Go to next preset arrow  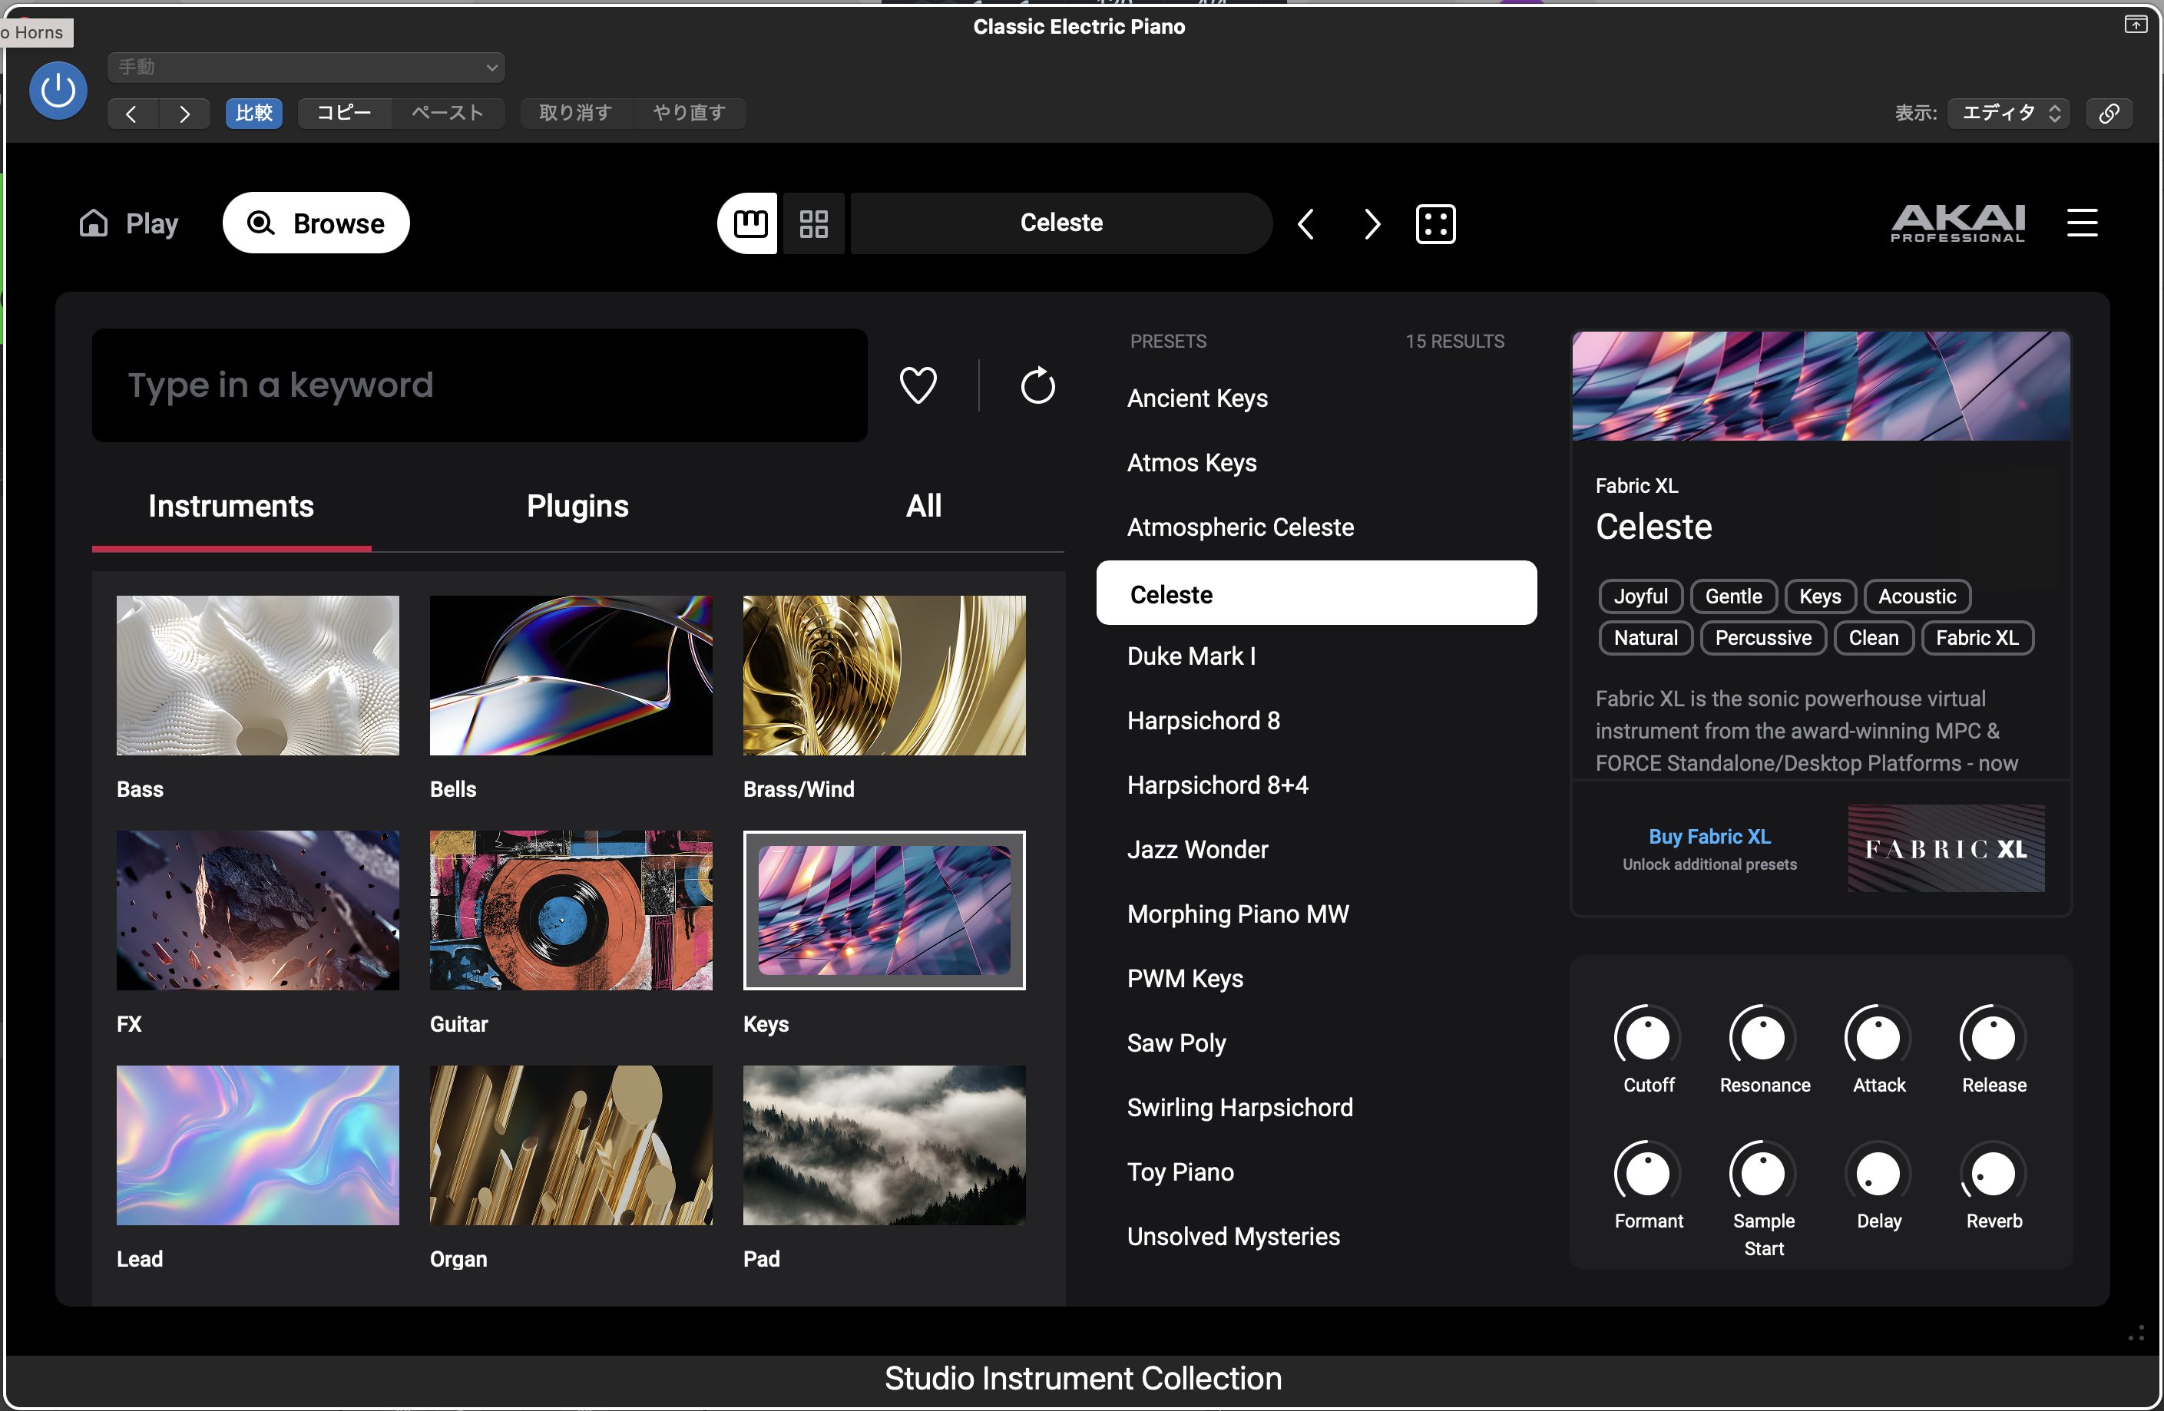click(x=1372, y=223)
